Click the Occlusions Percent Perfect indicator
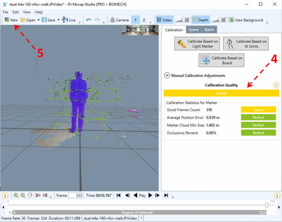This screenshot has width=282, height=222. 258,133
